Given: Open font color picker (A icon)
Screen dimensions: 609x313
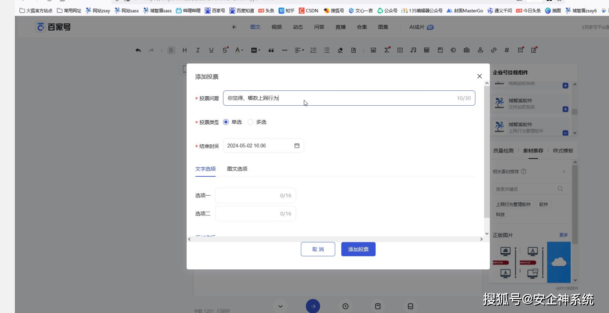Looking at the screenshot, I should (239, 50).
